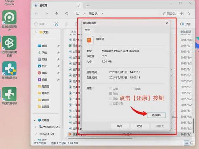The height and width of the screenshot is (149, 199).
Task: Open the green triangle-loop logo desktop shortcut
Action: click(x=10, y=43)
